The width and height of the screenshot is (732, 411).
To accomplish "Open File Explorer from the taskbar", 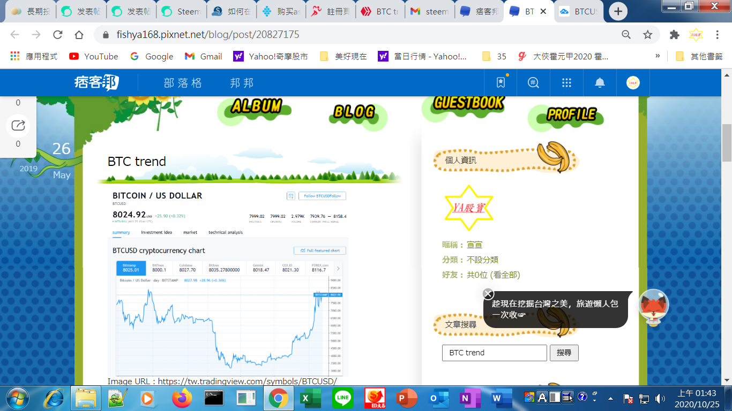I will coord(85,398).
